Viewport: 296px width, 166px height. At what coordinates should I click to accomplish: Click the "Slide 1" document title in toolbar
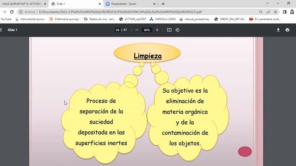point(12,30)
